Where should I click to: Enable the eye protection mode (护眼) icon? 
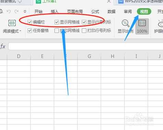[161, 23]
